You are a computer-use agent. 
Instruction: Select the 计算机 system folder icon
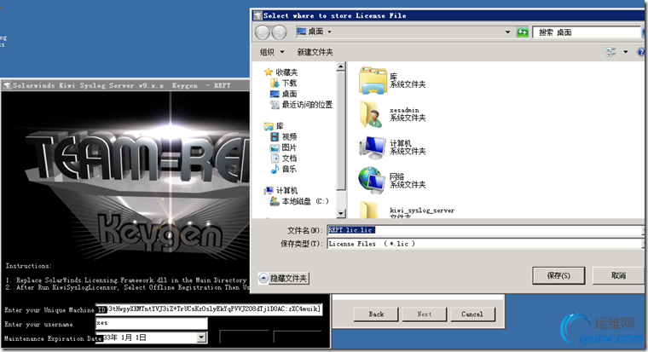(x=373, y=147)
